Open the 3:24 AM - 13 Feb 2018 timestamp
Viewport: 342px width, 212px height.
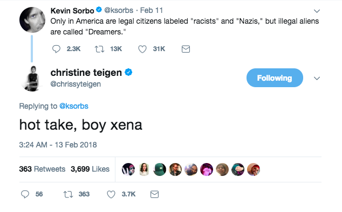(x=58, y=145)
